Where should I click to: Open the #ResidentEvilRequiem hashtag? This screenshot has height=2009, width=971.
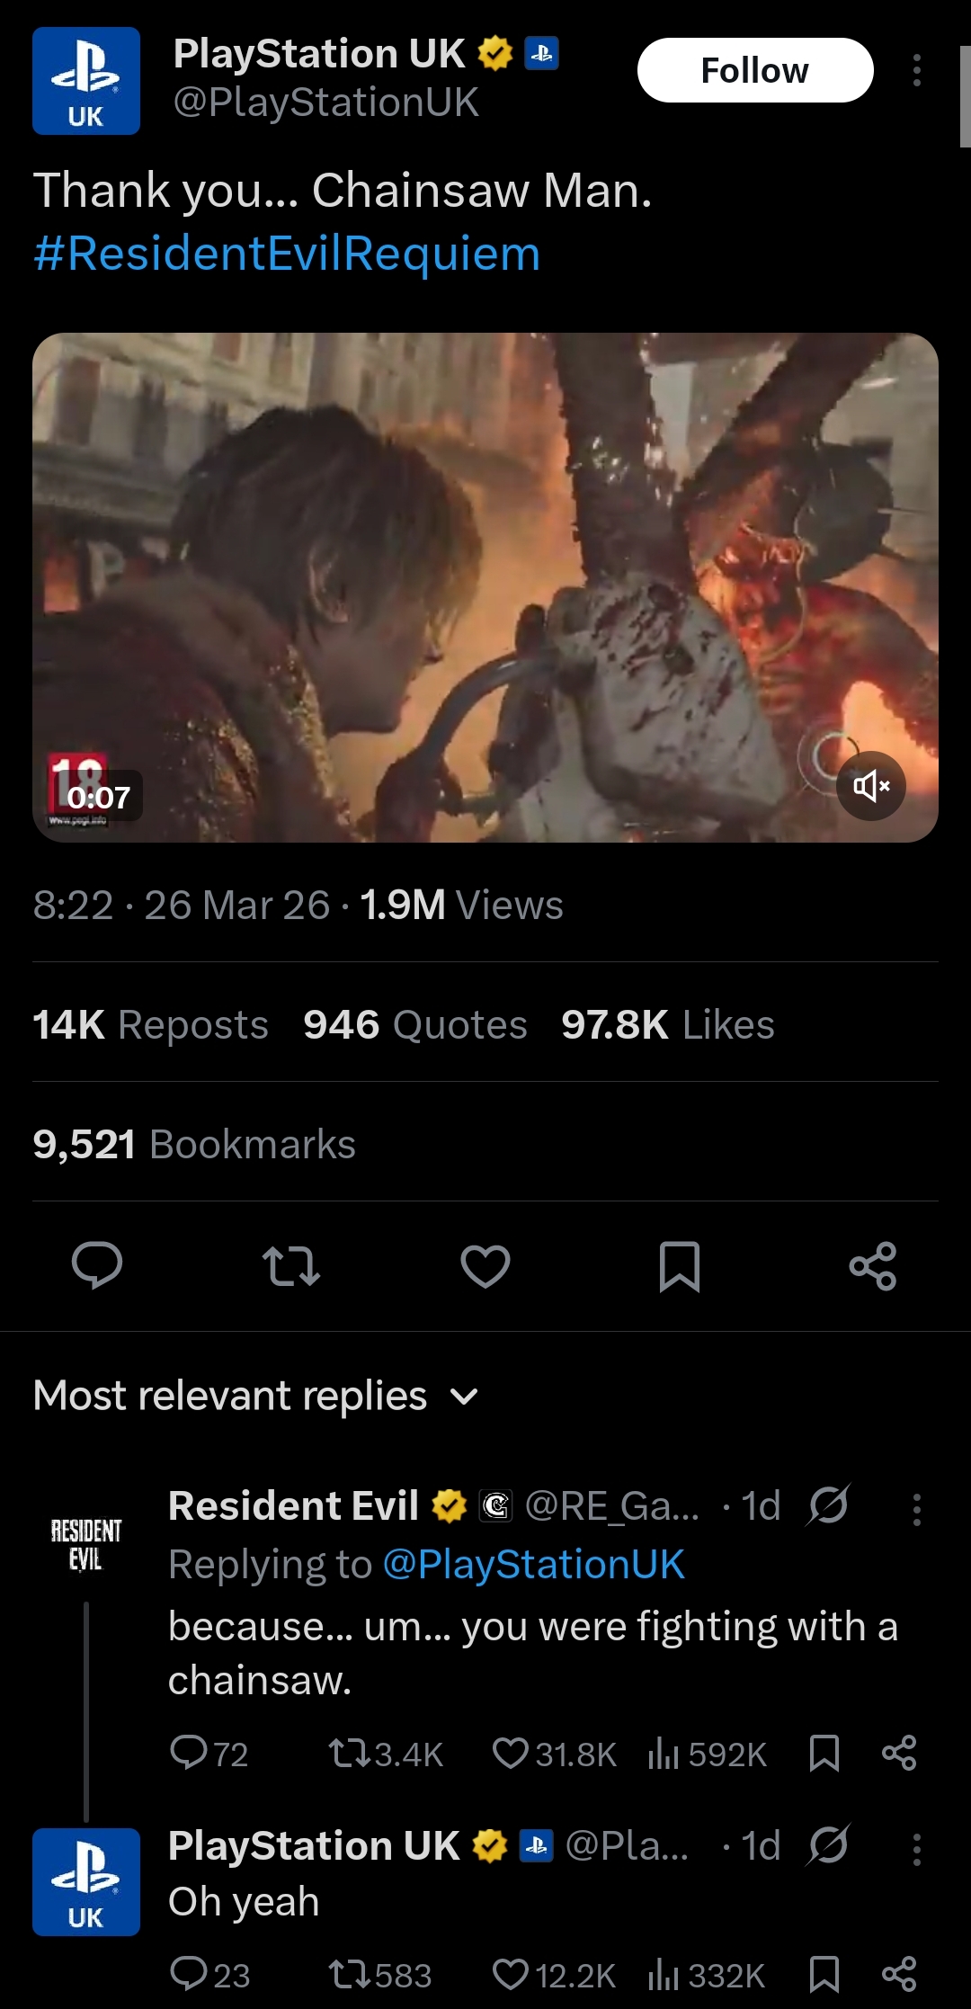[x=287, y=254]
